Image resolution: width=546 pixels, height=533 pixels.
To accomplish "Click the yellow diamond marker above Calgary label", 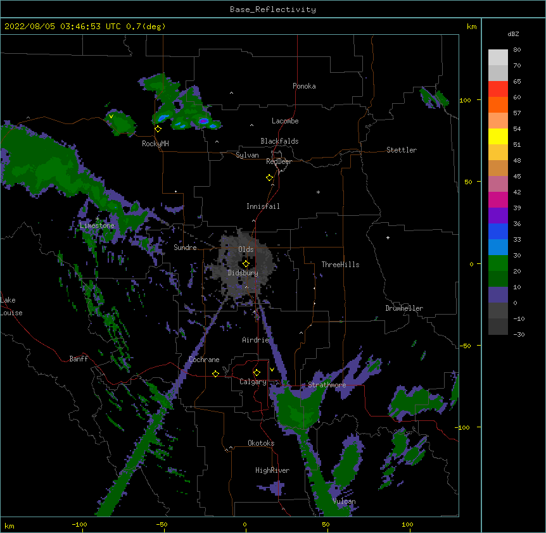I will click(x=257, y=373).
